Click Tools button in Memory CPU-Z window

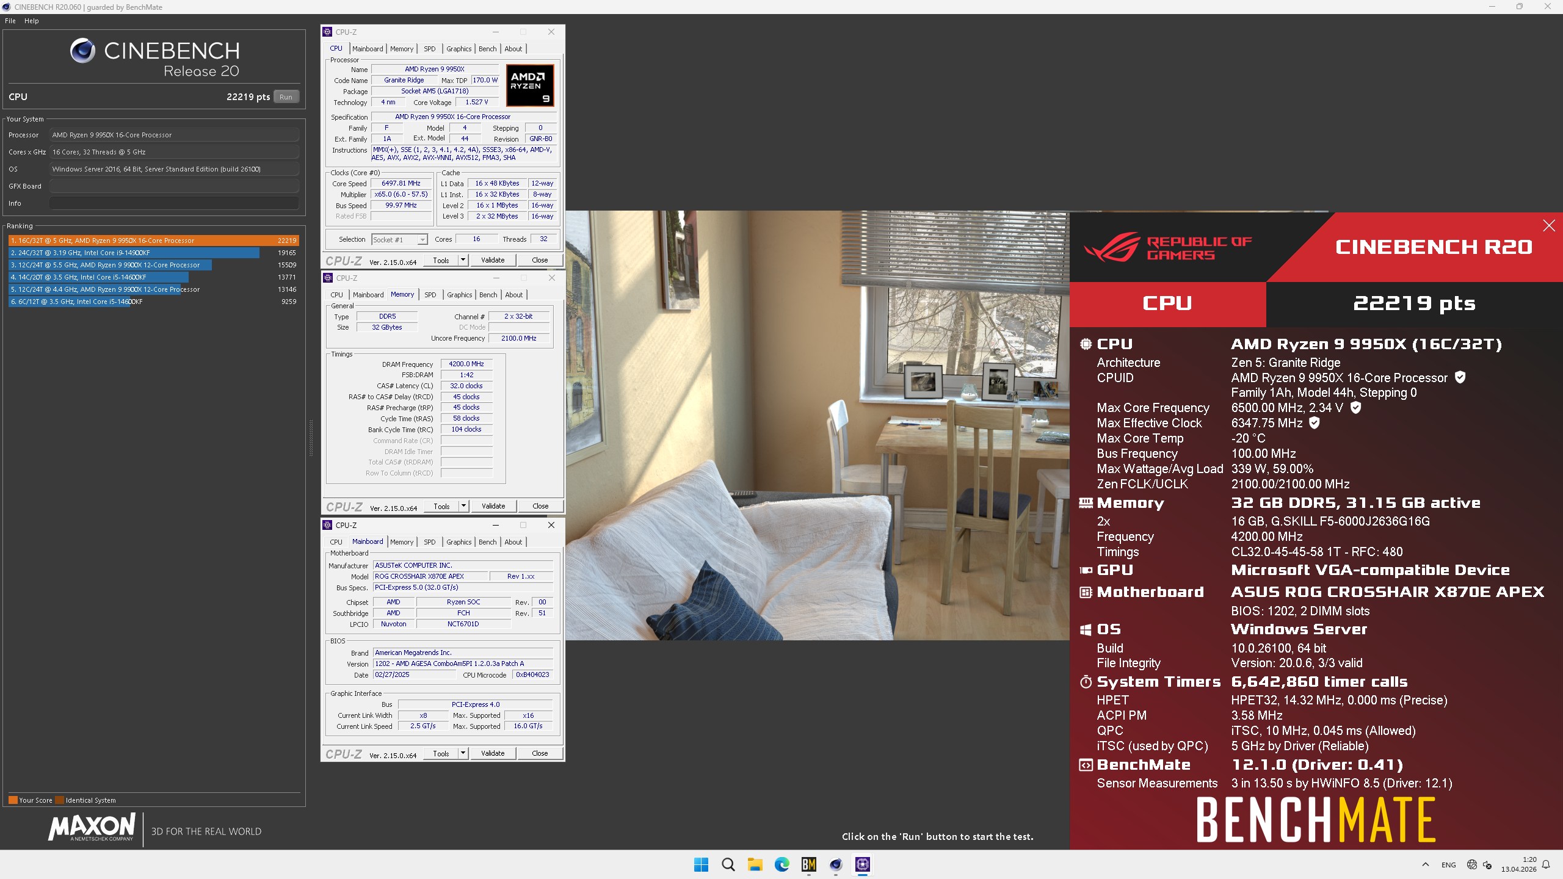[x=441, y=506]
